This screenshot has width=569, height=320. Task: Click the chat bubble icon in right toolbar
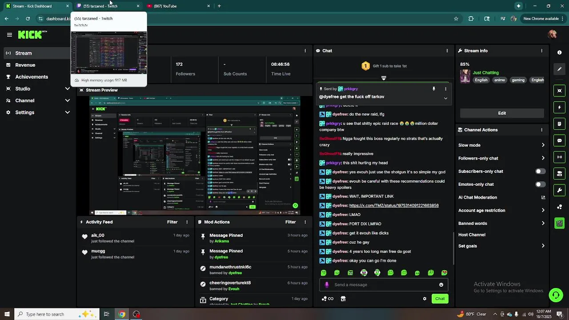tap(559, 140)
